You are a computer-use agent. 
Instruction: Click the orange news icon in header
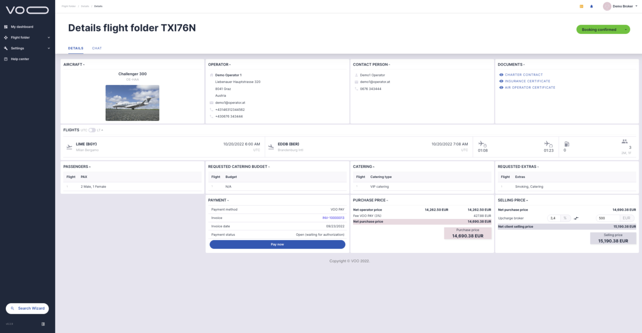(x=581, y=6)
